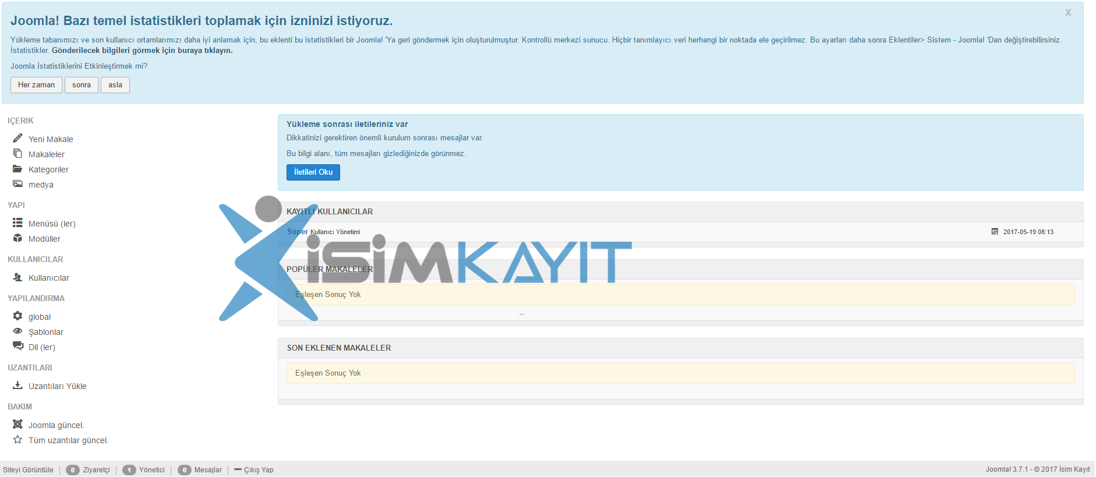
Task: Open the global configuration link
Action: coord(40,317)
